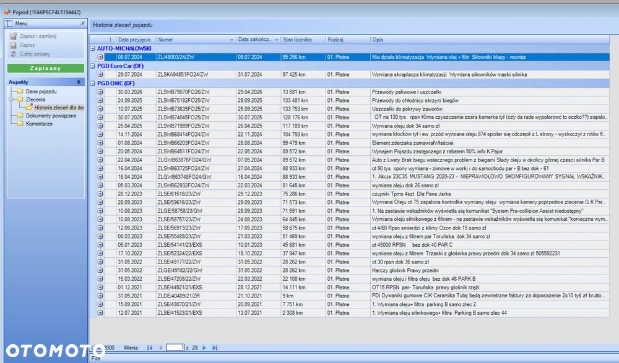Expand row ZLSWB79070FO26/ZW details
The height and width of the screenshot is (363, 619).
(x=100, y=92)
